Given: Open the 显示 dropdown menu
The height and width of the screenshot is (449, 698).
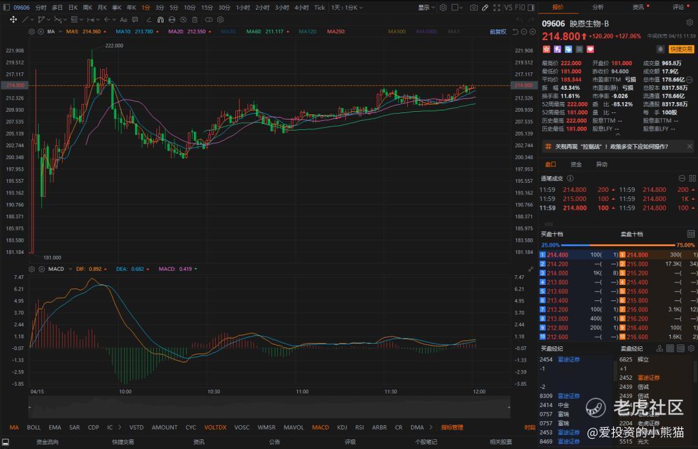Looking at the screenshot, I should 426,8.
